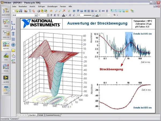Viewport: 161px width, 121px height.
Task: Insert a 2D axis system
Action: [x=13, y=23]
